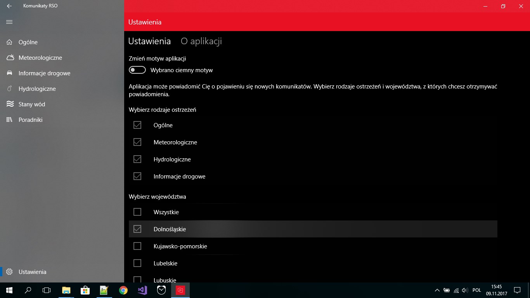The image size is (530, 298).
Task: Check the Wszystkie provinces checkbox
Action: [x=137, y=212]
